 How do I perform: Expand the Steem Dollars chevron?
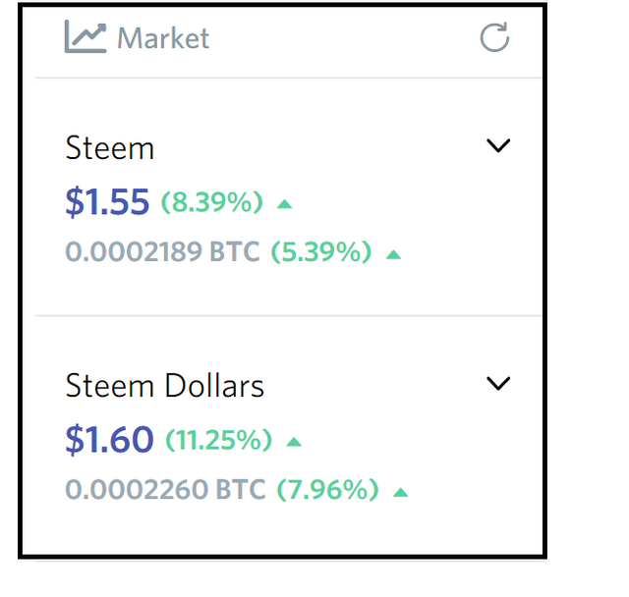pyautogui.click(x=498, y=383)
